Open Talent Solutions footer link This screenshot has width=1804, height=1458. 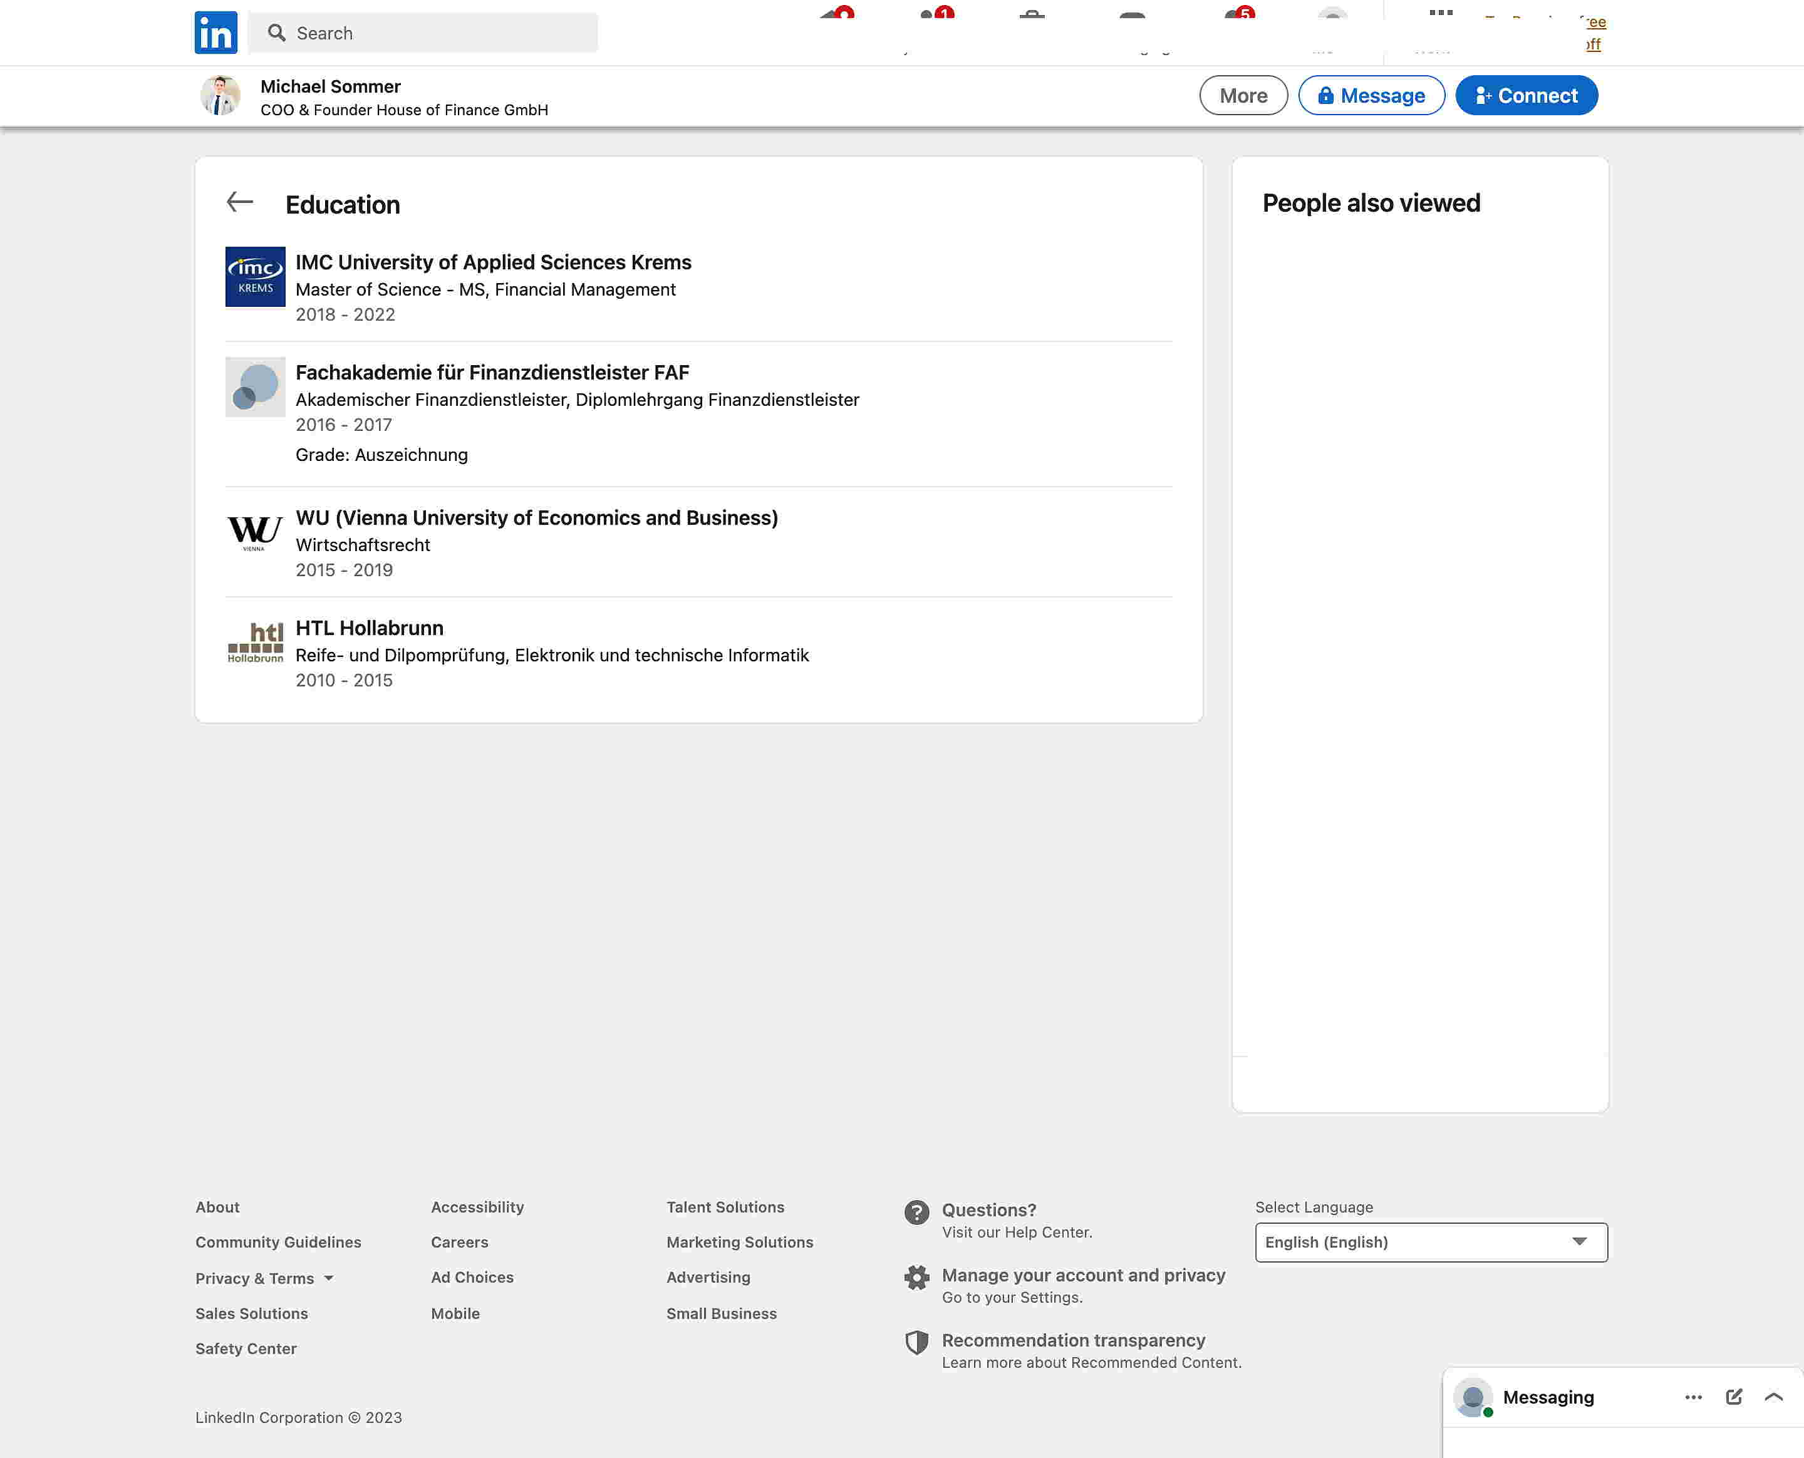pos(725,1207)
